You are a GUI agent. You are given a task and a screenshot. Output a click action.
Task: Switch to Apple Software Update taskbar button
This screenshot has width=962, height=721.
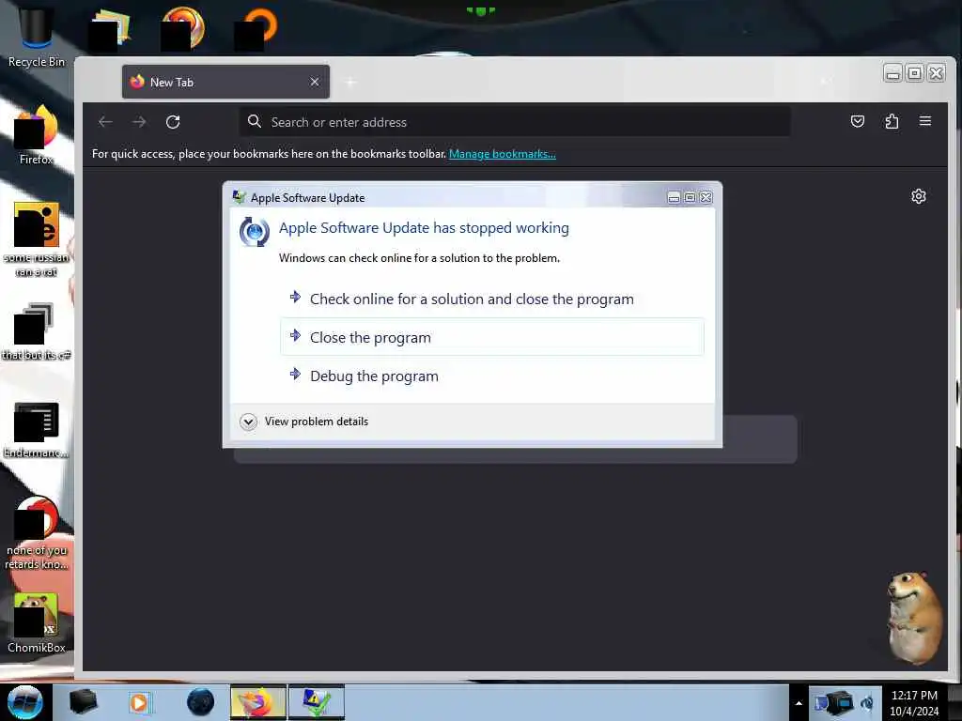(317, 702)
